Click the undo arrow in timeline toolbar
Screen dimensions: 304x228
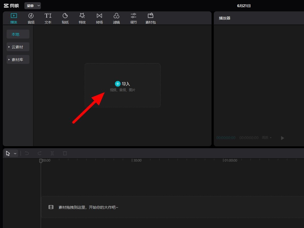coord(27,153)
